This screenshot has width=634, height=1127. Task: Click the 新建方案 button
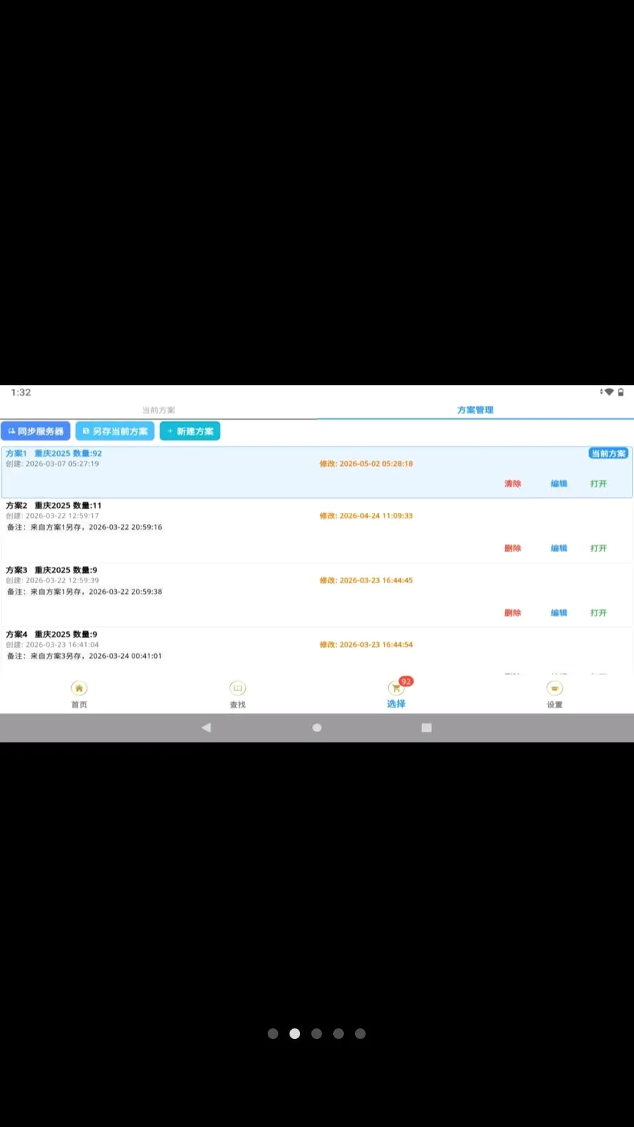coord(190,431)
